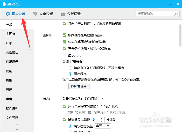The image size is (182, 132).
Task: Click the QQ penguin icon in title bar
Action: [4, 4]
